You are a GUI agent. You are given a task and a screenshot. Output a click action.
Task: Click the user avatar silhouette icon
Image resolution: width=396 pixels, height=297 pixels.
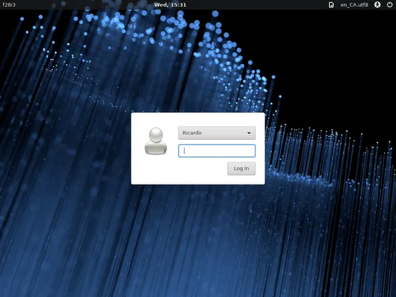[156, 140]
